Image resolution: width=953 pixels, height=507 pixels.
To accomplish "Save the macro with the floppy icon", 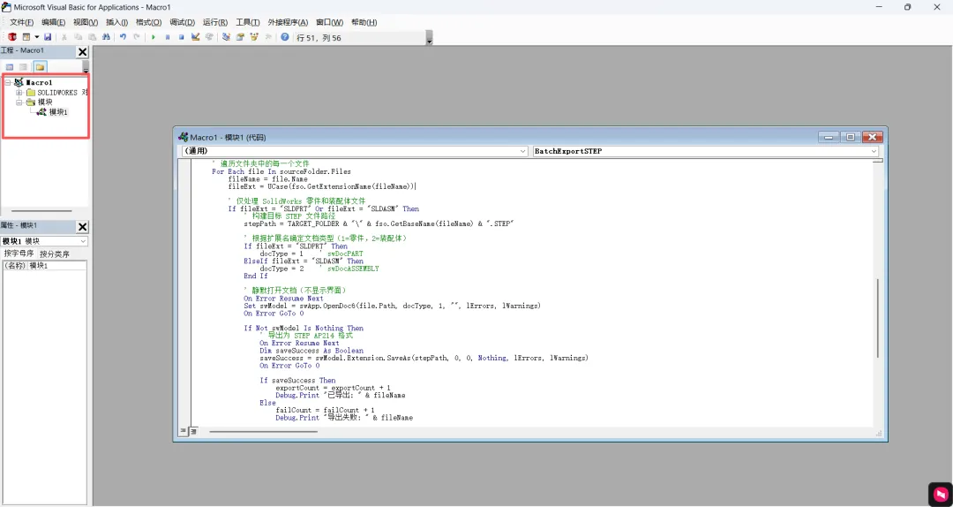I will (48, 37).
